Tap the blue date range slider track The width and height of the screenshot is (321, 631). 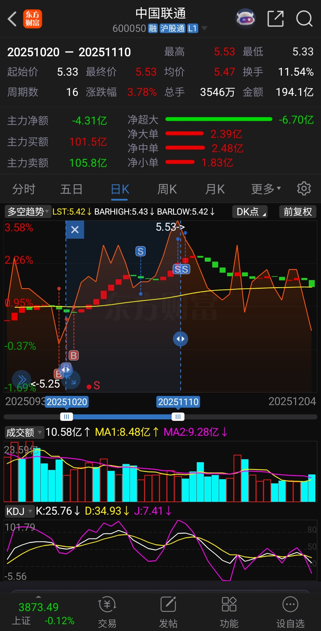(x=122, y=417)
